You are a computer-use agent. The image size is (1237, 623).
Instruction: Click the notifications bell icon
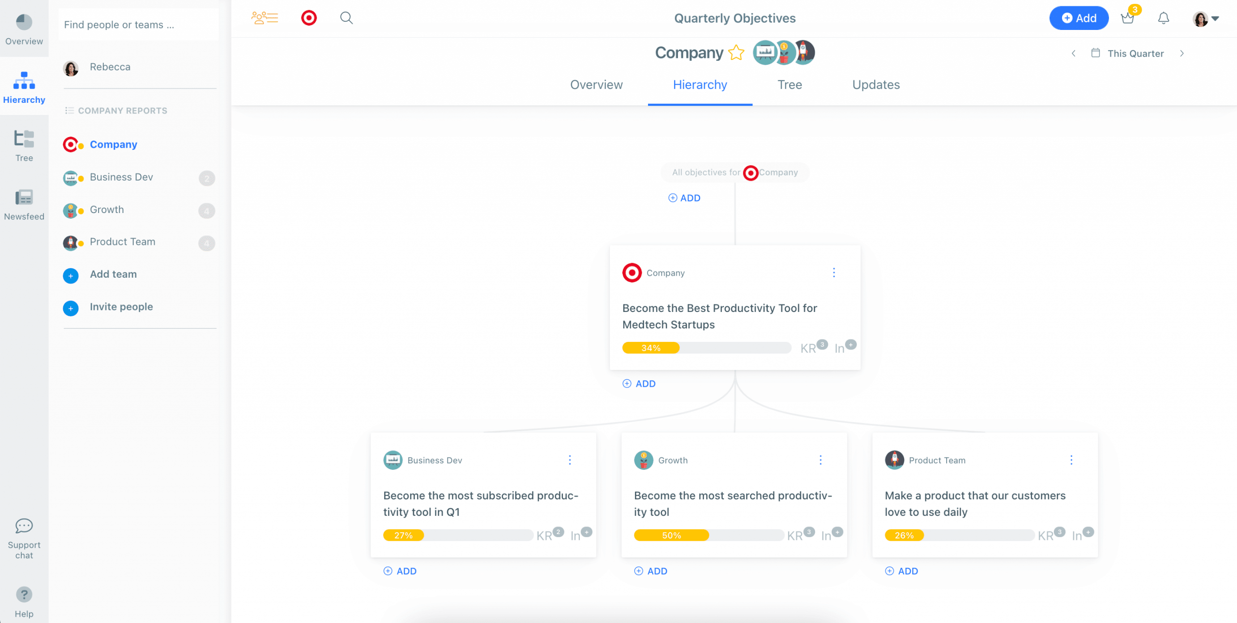coord(1163,17)
